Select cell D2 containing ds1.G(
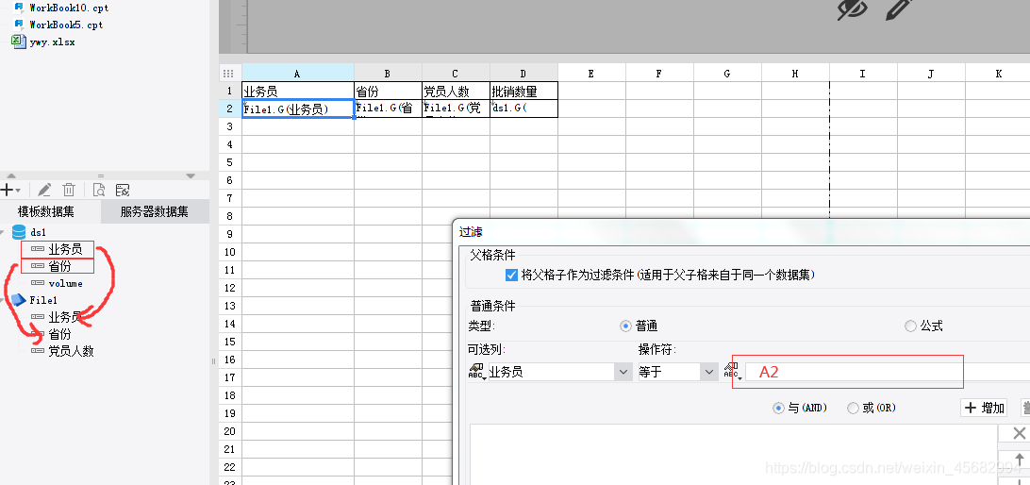 (523, 109)
